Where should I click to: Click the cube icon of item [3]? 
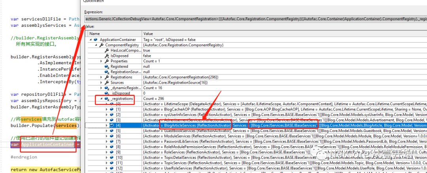[x=111, y=120]
